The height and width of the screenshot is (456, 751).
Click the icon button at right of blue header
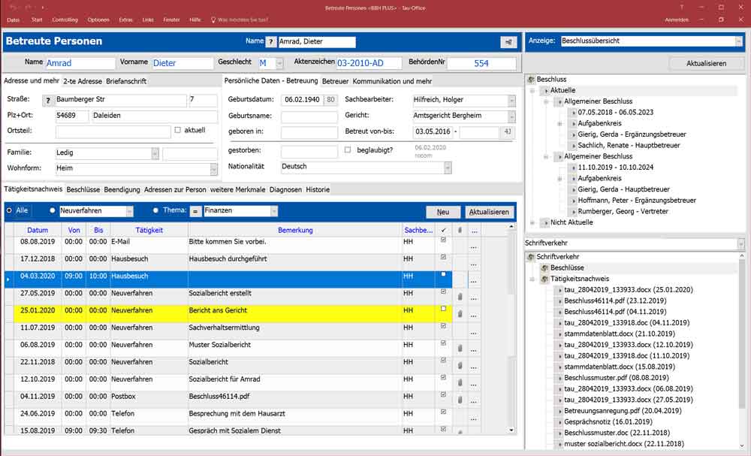click(x=509, y=42)
